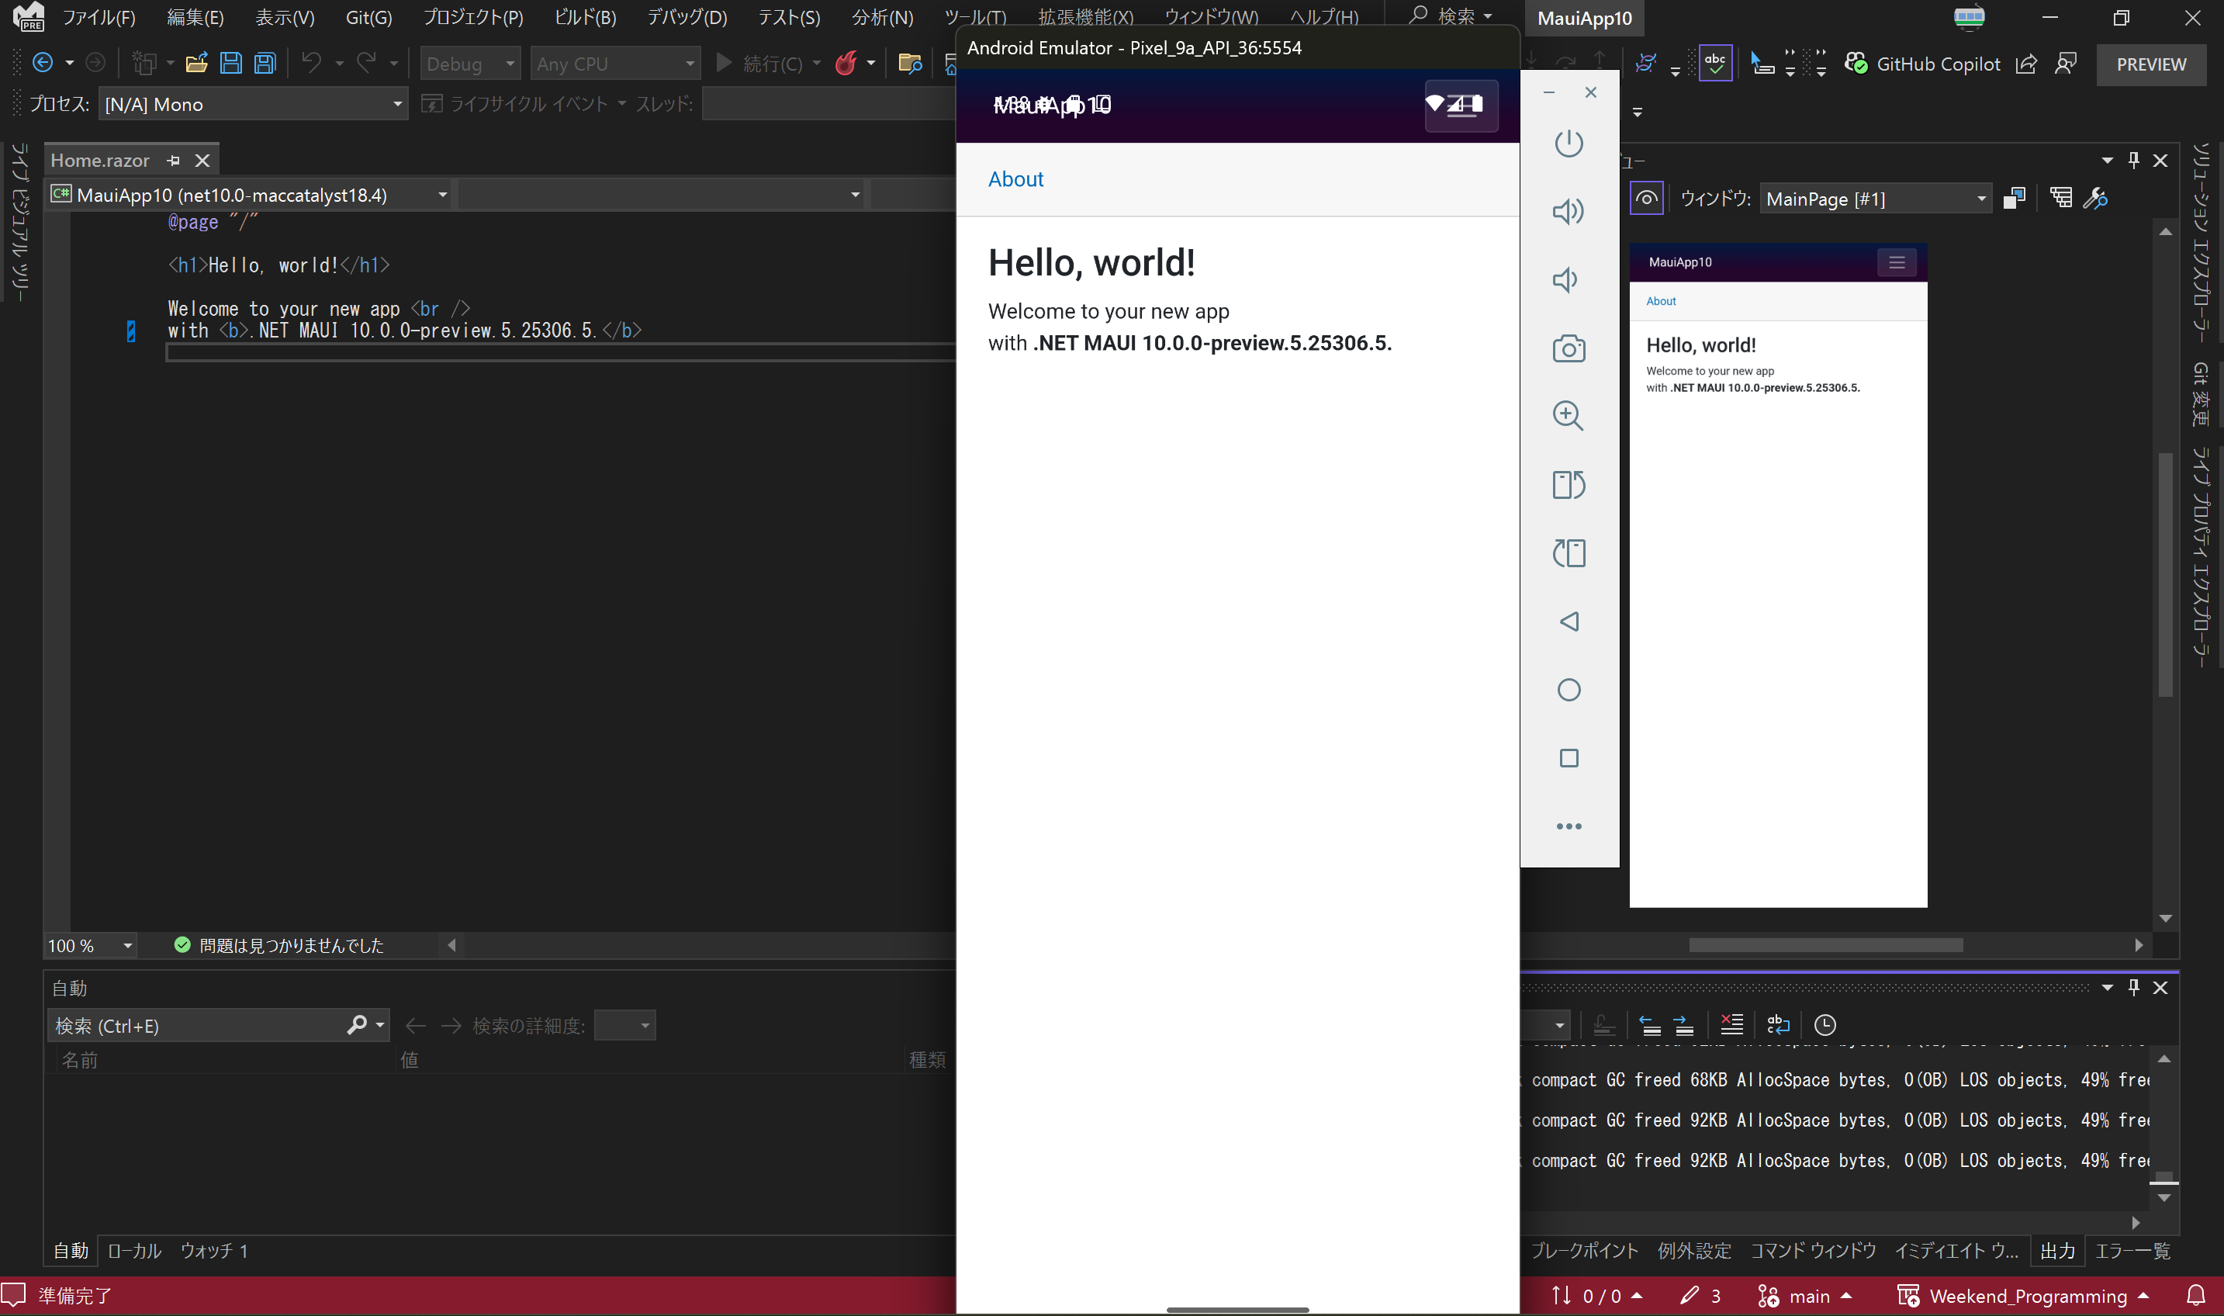Click the output panel vertical scrollbar thumb

tap(2163, 1179)
